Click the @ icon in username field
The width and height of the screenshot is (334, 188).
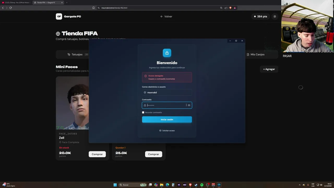145,92
